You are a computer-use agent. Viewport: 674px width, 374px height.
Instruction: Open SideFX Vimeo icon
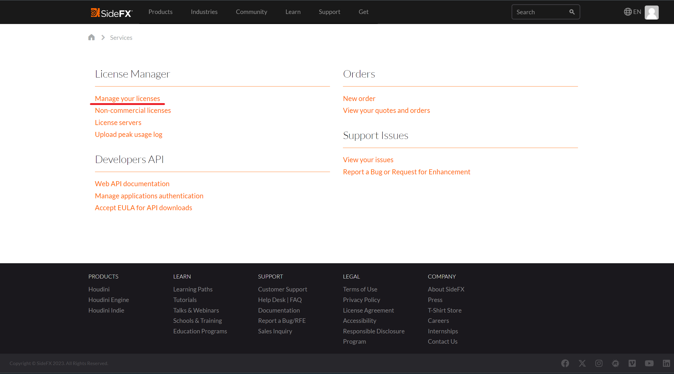click(632, 363)
